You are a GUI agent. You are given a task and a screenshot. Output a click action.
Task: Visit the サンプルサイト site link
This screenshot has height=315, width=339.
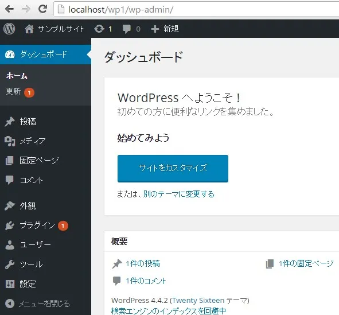(x=61, y=29)
